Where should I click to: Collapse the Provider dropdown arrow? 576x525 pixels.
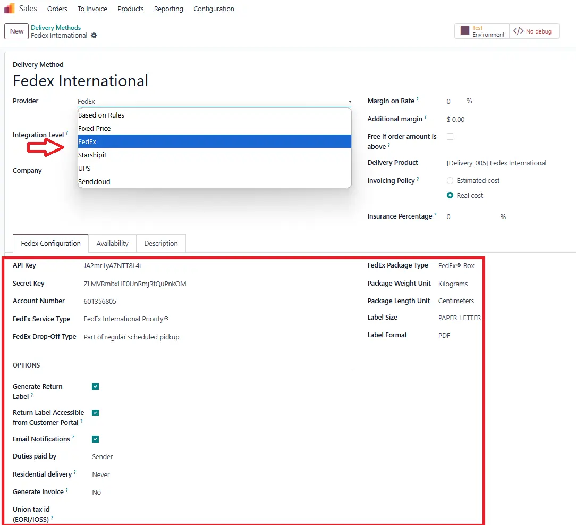click(x=350, y=102)
